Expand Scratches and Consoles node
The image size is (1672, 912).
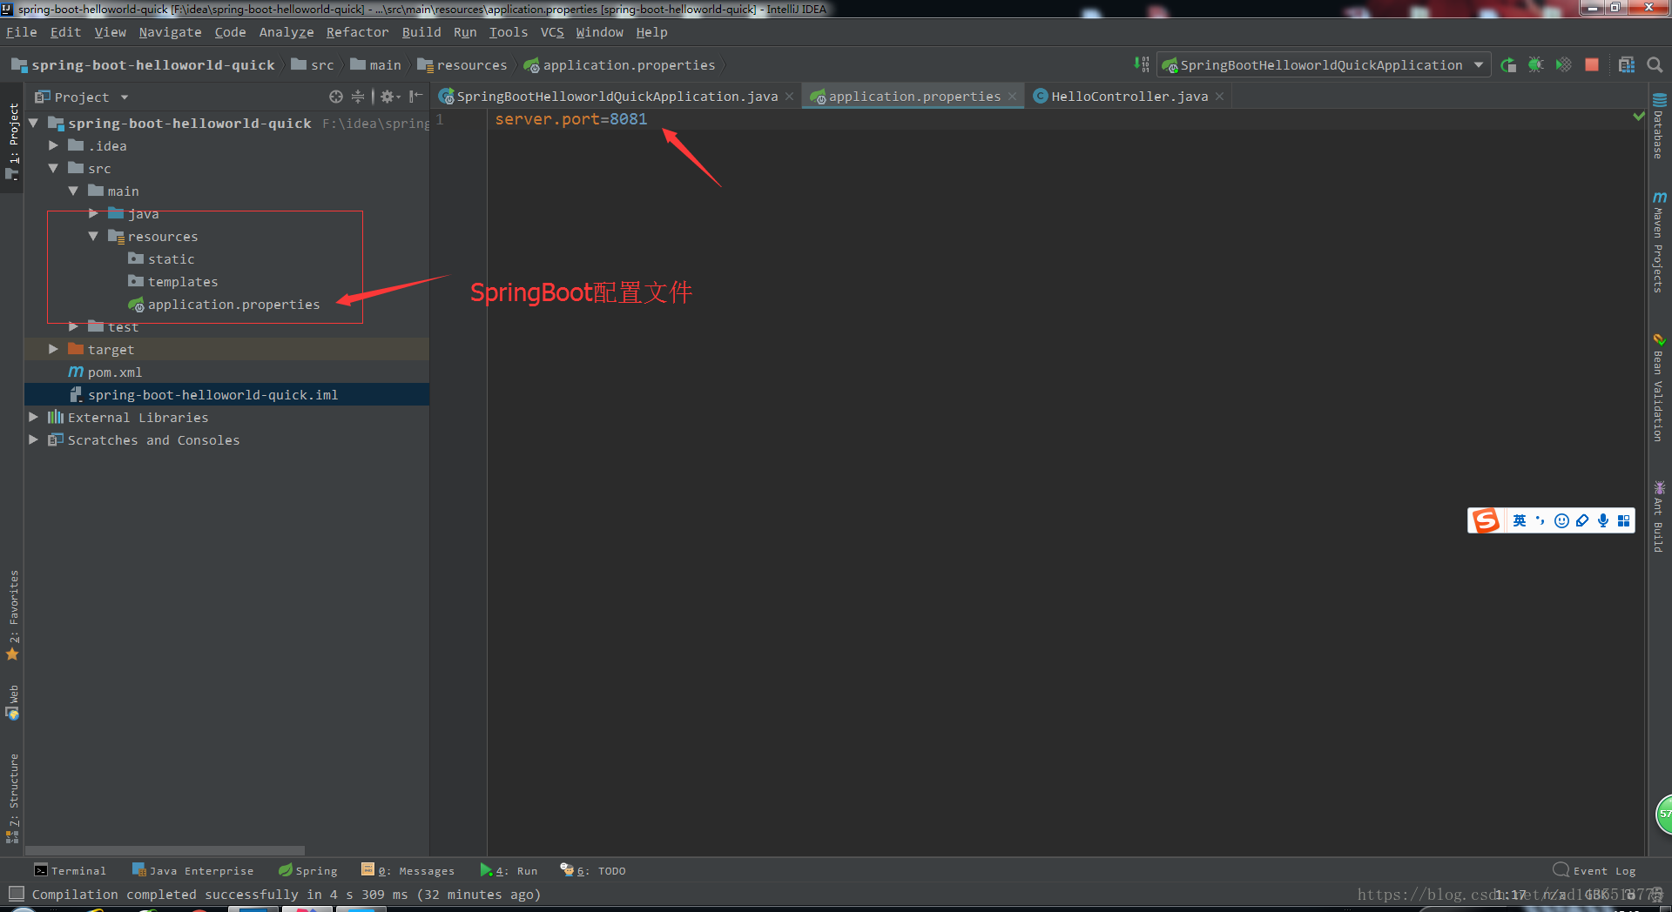tap(33, 439)
